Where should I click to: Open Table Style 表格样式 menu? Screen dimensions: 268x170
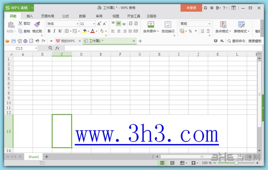coord(241,27)
